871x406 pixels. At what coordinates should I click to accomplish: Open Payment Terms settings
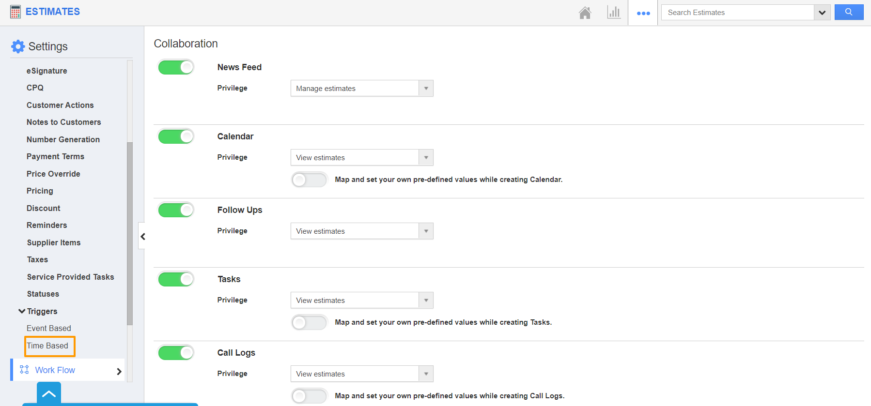point(55,156)
